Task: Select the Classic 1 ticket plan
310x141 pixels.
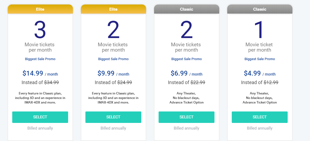Action: 260,117
